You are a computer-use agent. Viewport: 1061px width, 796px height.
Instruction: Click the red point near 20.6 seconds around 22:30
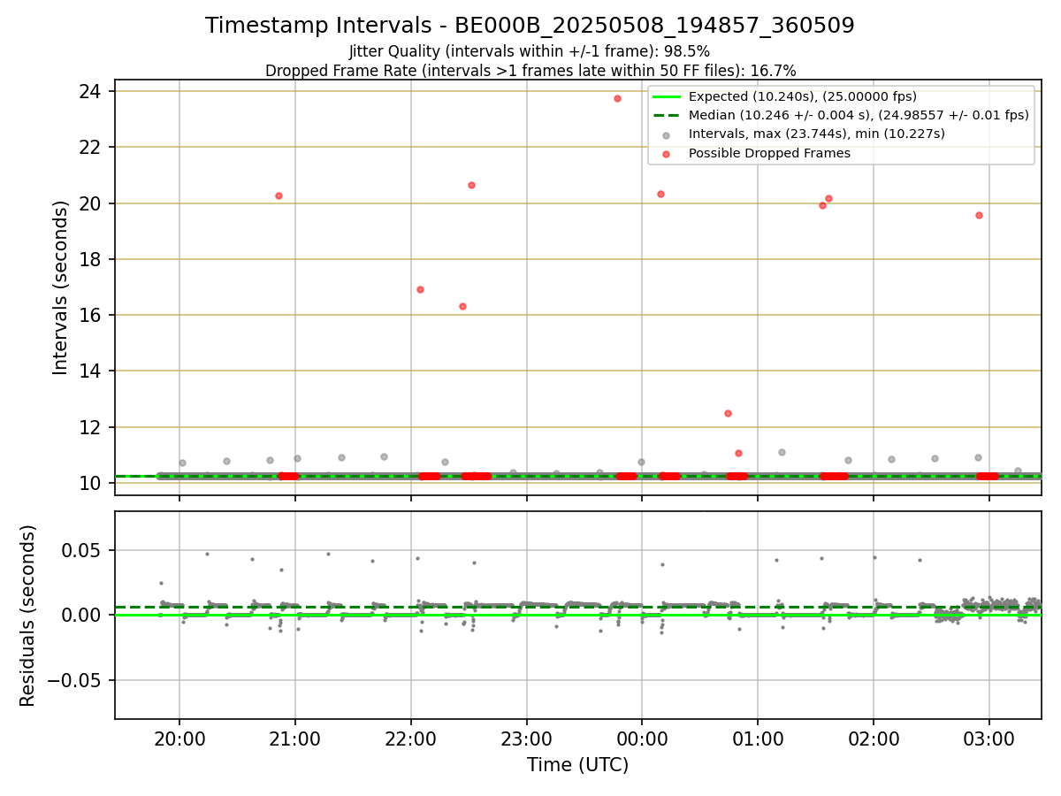point(471,185)
